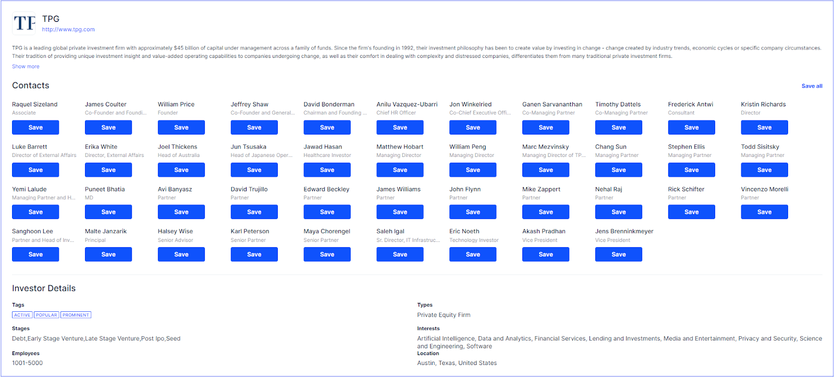834x377 pixels.
Task: Save the Jun Tsusaka contact
Action: [254, 170]
